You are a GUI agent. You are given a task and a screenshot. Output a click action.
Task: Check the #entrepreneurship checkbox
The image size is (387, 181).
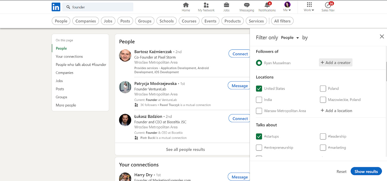(259, 147)
